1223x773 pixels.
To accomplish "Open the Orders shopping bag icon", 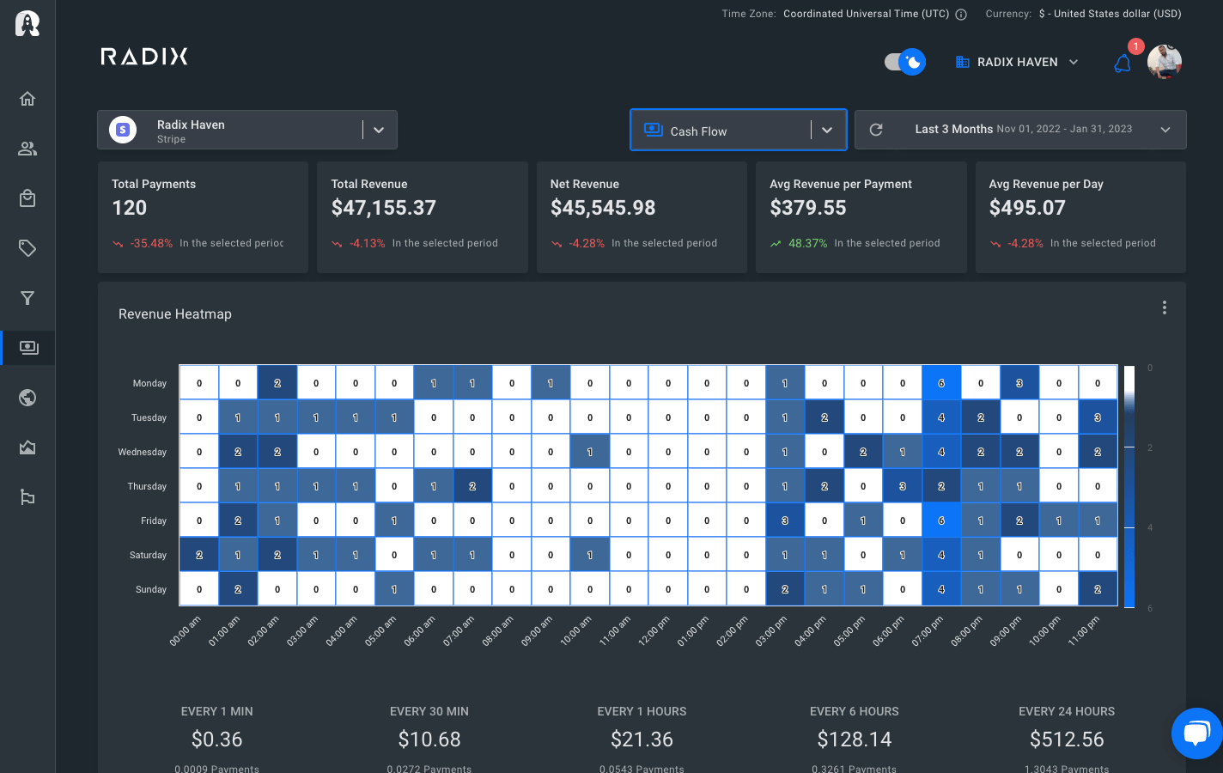I will point(27,198).
